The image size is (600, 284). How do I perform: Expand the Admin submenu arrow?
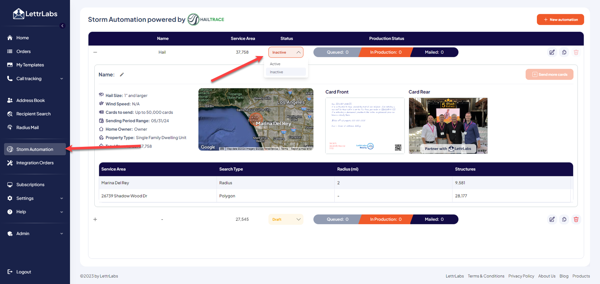(62, 234)
